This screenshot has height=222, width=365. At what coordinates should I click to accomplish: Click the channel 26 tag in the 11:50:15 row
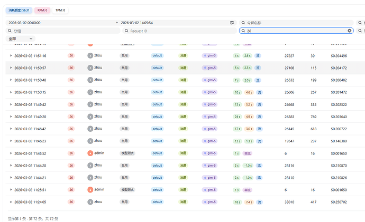[71, 92]
